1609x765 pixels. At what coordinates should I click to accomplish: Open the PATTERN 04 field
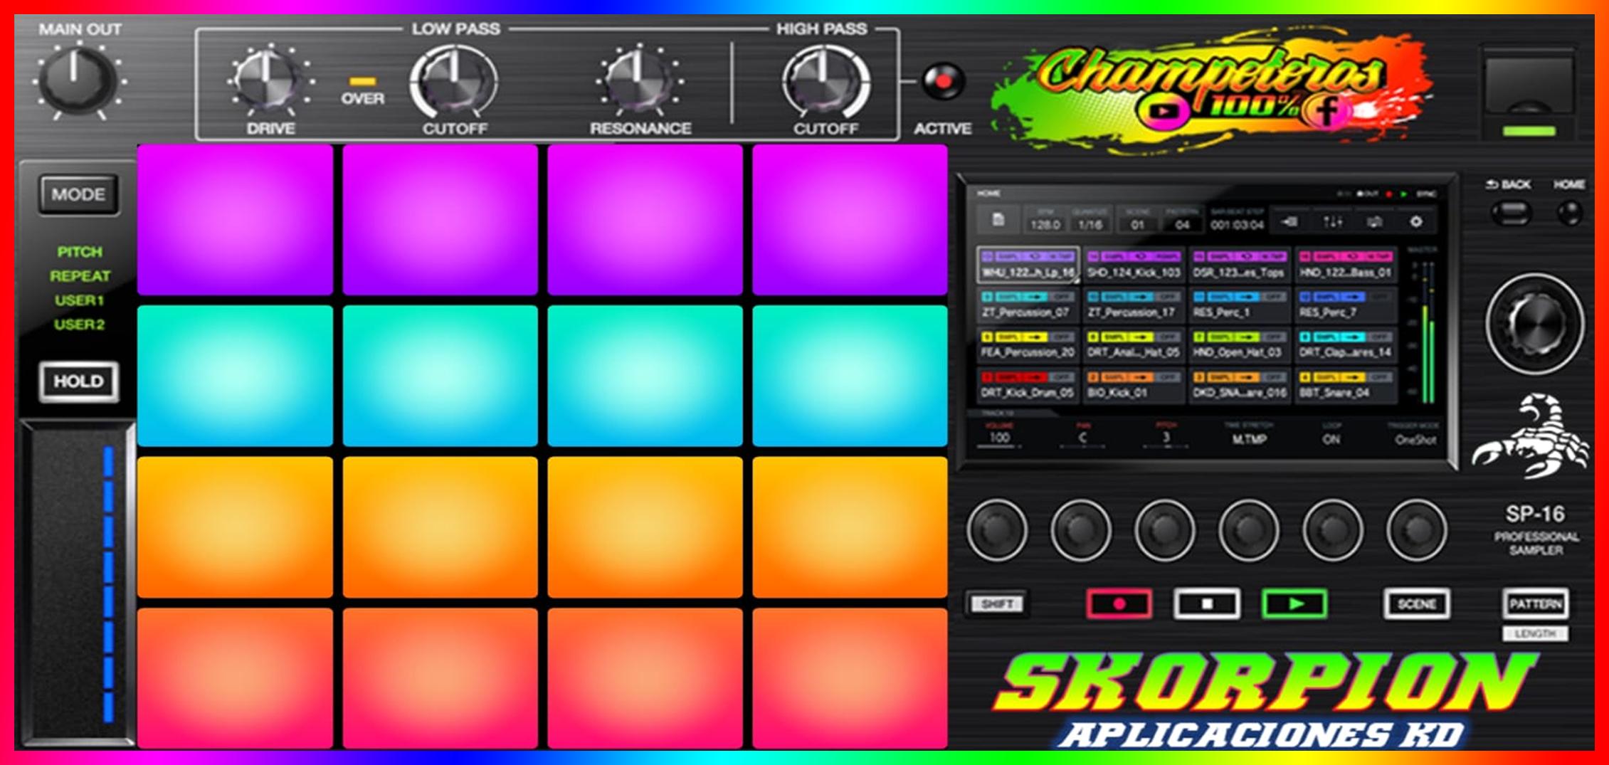coord(1182,221)
